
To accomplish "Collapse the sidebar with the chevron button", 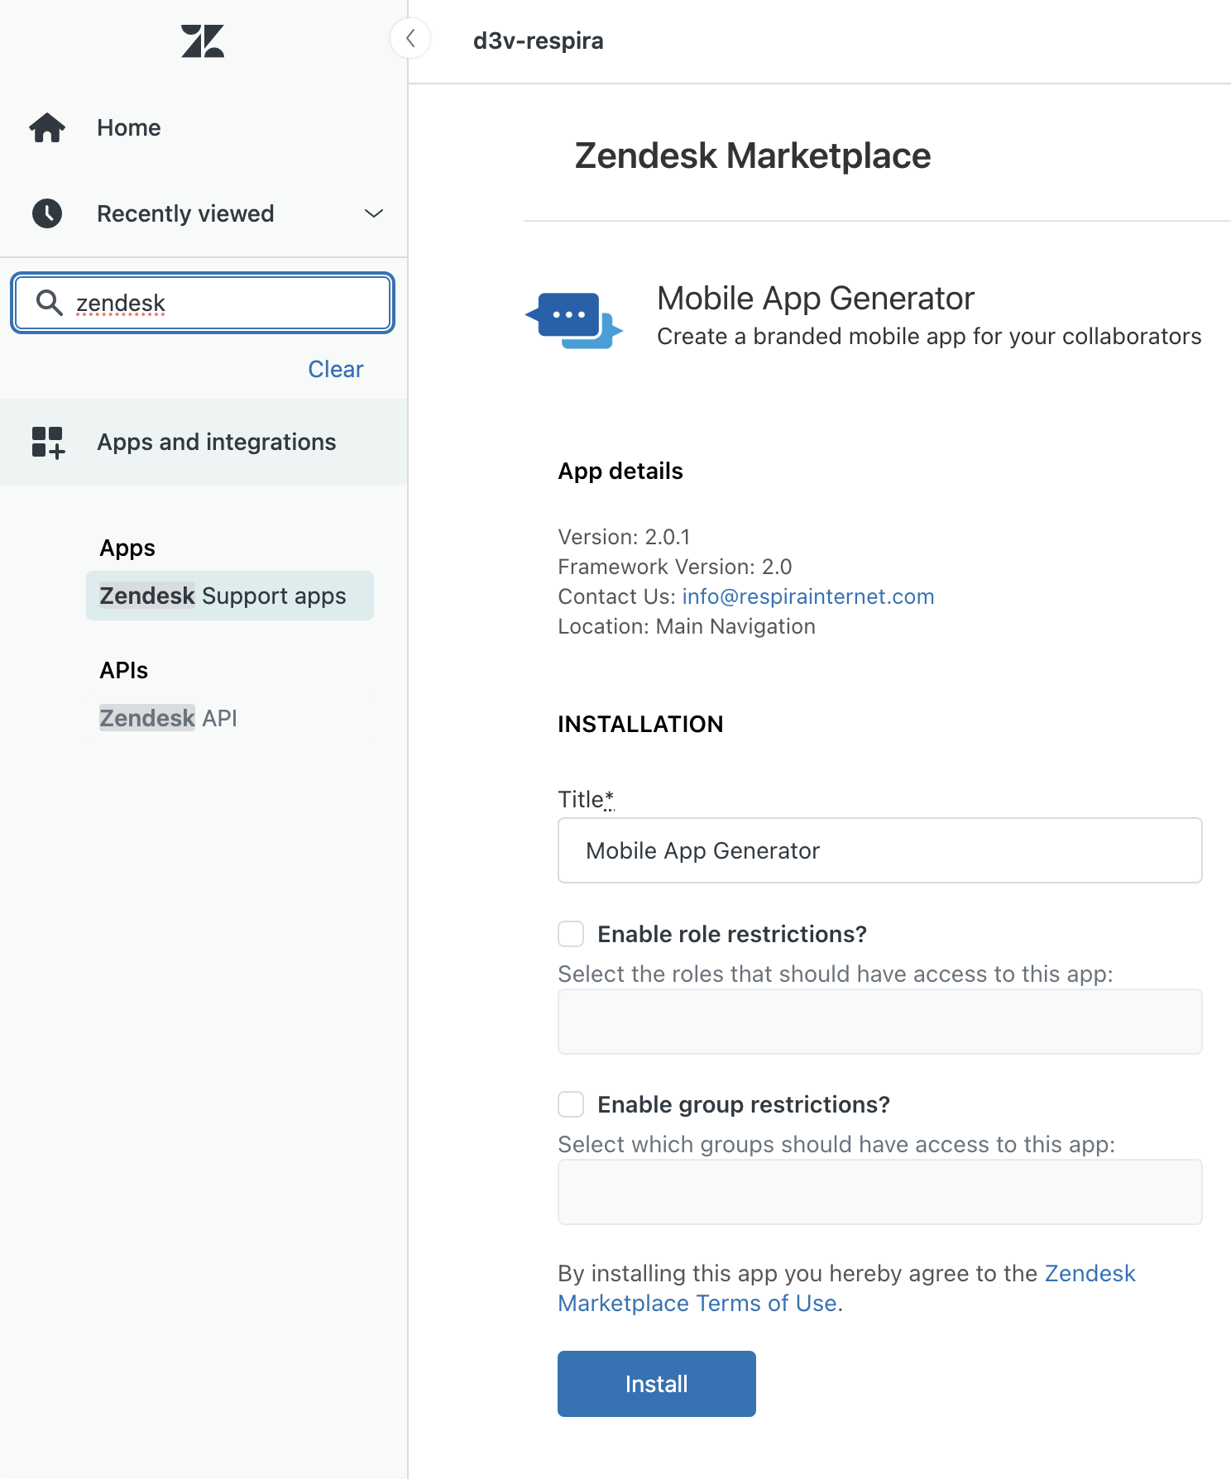I will click(x=410, y=38).
